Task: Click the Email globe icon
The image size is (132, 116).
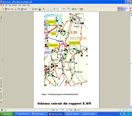Action: [19, 9]
